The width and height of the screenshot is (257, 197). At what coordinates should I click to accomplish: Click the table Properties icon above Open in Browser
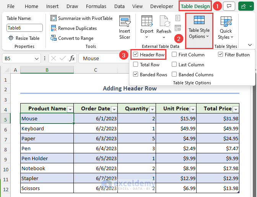(178, 18)
